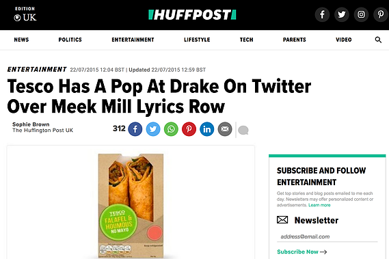Click the search magnifier icon

pos(378,40)
